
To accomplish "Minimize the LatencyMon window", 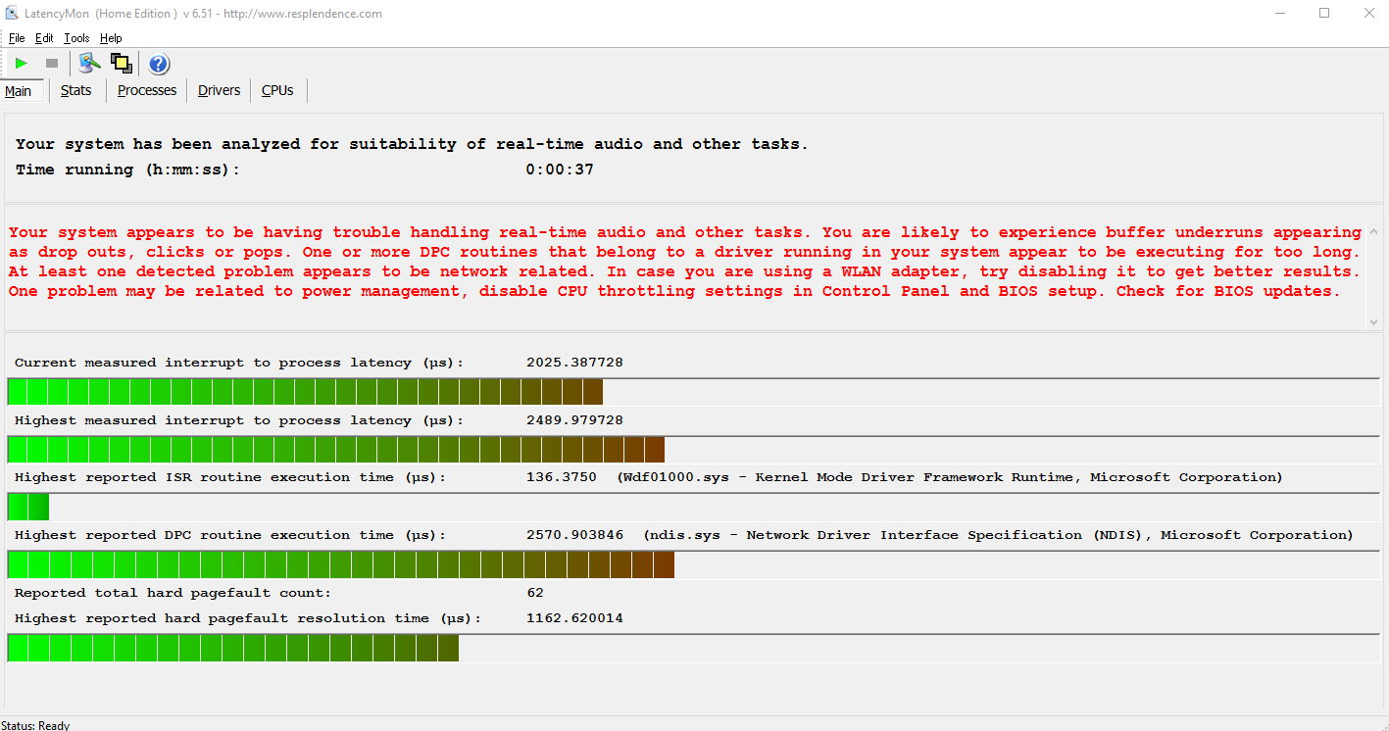I will [x=1280, y=14].
